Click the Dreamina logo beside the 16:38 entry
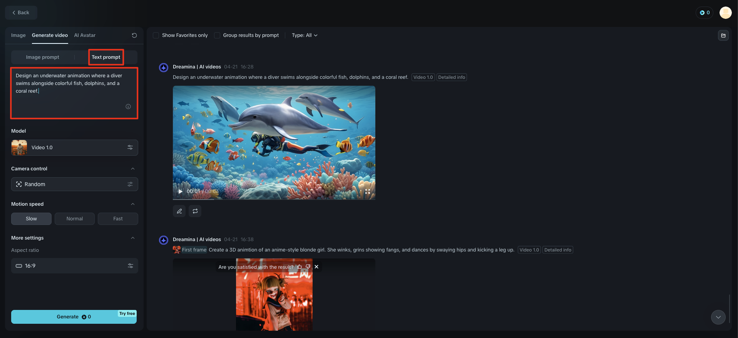Screen dimensions: 738x338 point(164,240)
